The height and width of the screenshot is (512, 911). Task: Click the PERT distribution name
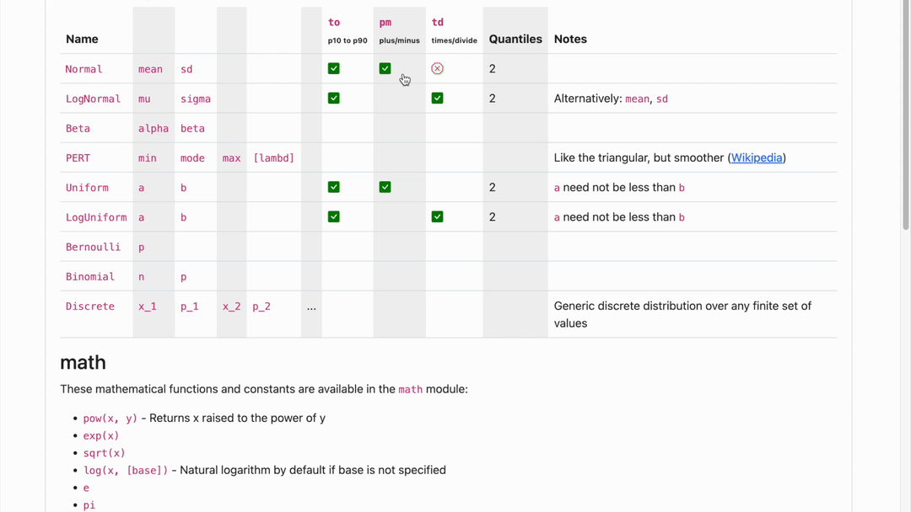coord(78,158)
